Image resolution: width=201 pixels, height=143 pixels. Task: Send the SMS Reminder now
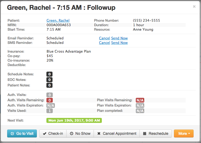point(120,43)
